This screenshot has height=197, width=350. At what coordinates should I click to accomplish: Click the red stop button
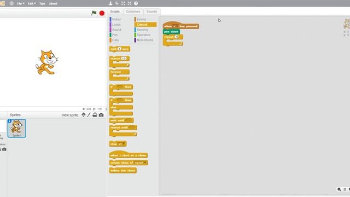coord(102,13)
